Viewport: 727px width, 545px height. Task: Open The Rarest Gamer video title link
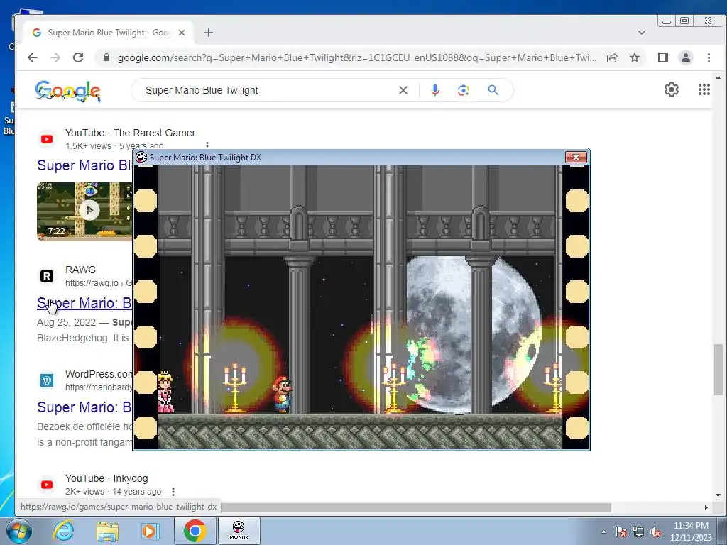tap(84, 165)
